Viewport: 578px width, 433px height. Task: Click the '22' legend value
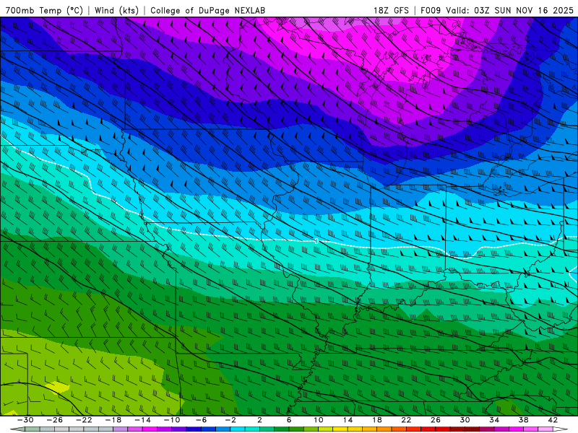point(406,420)
